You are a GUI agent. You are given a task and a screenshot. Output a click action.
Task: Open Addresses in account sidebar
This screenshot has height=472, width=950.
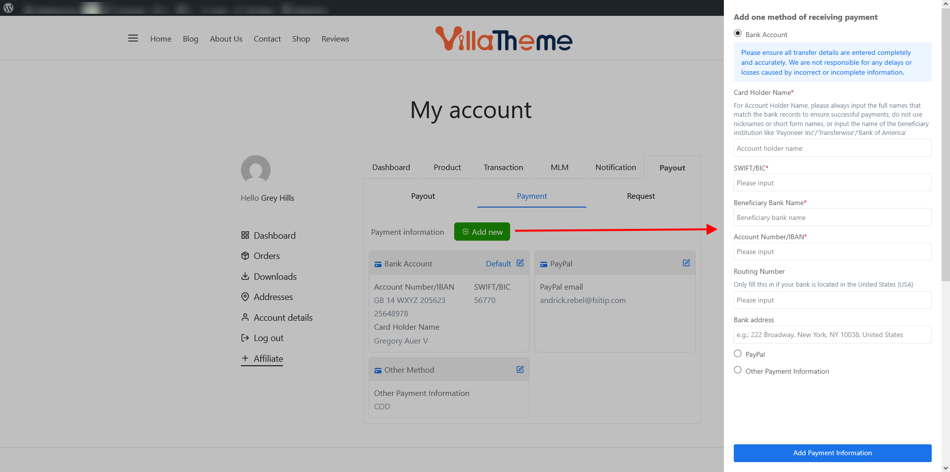273,297
